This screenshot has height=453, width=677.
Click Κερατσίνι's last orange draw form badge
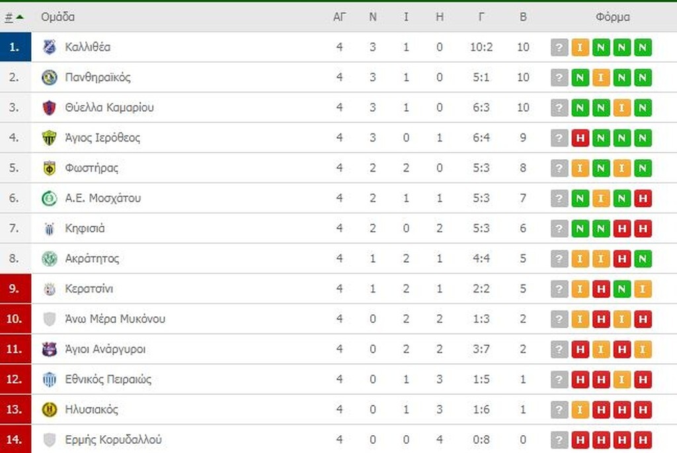tap(643, 289)
